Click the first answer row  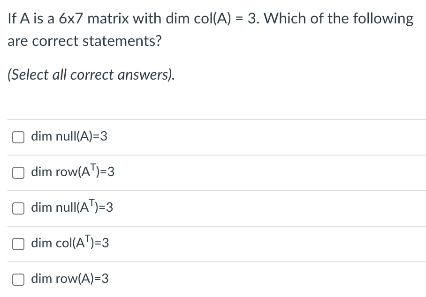[x=211, y=137]
